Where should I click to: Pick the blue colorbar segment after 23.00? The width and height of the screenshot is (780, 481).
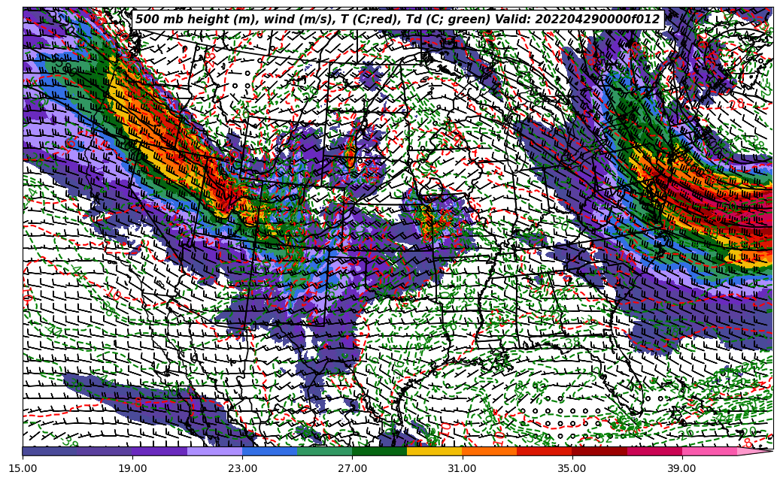[269, 451]
